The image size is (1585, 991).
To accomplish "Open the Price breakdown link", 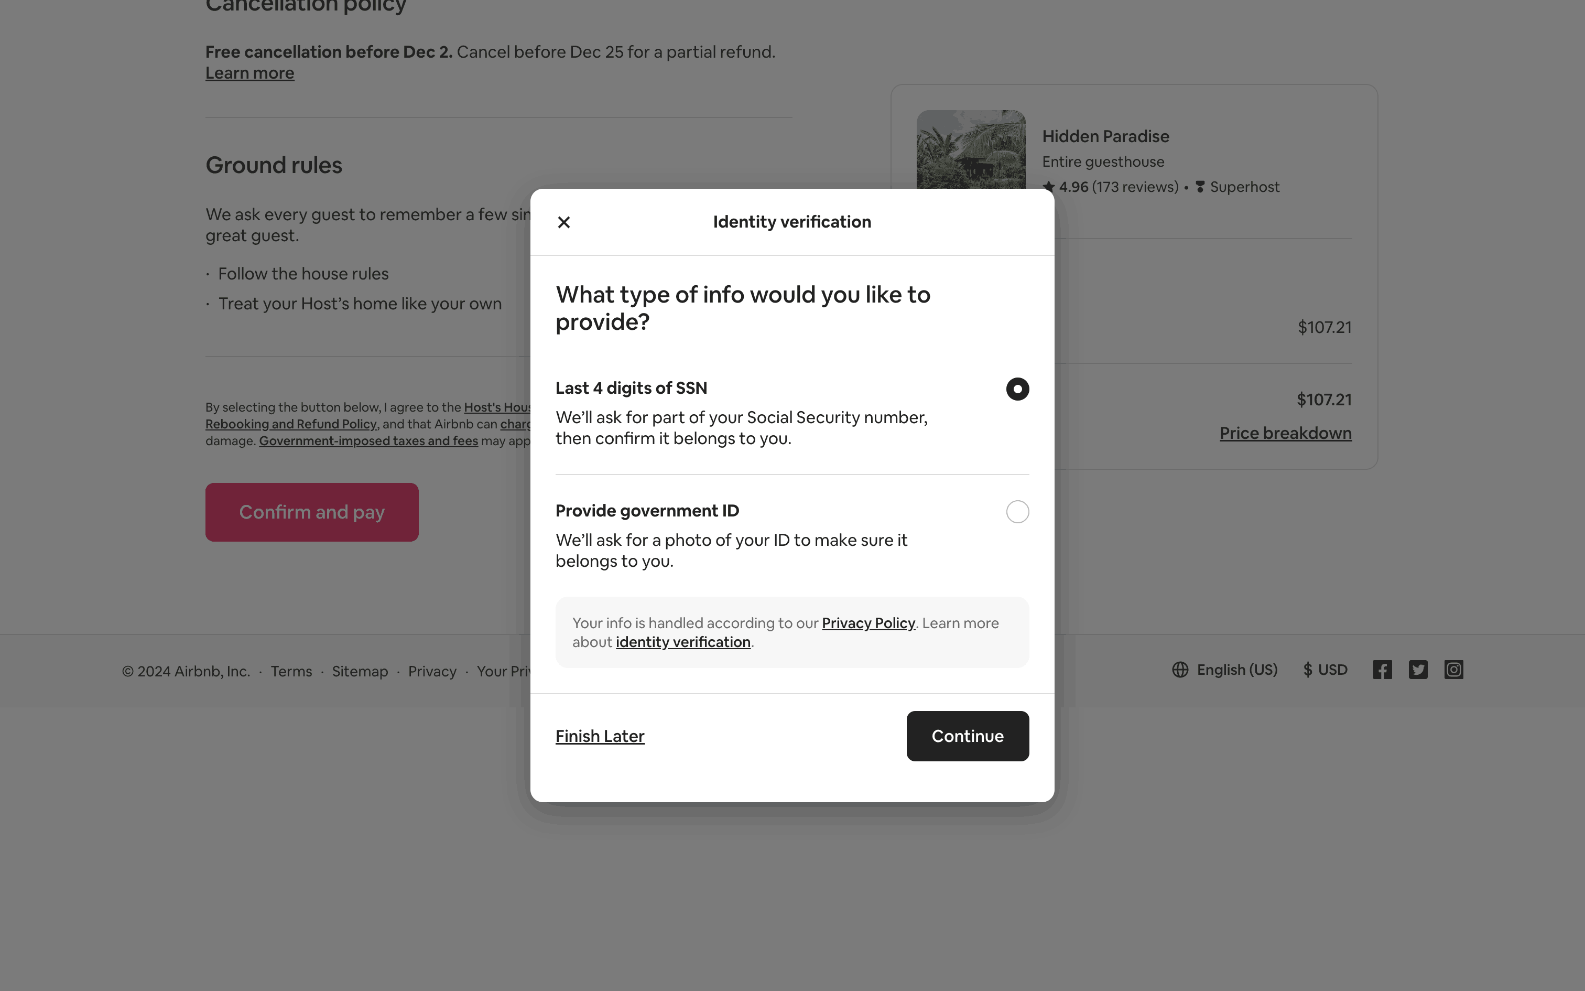I will (1285, 433).
